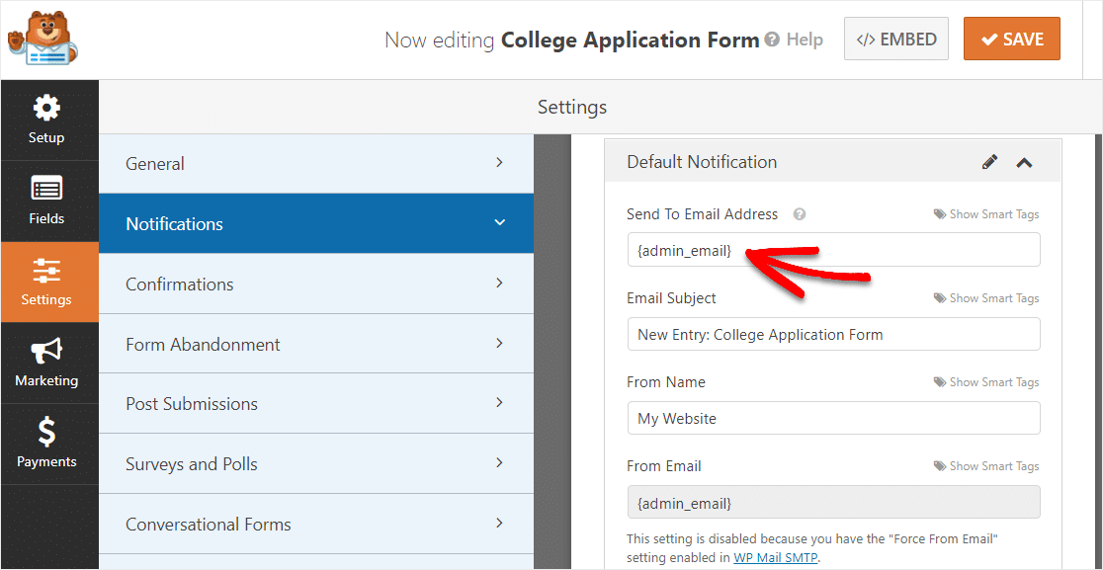
Task: Click the pencil icon to rename Default Notification
Action: [989, 162]
